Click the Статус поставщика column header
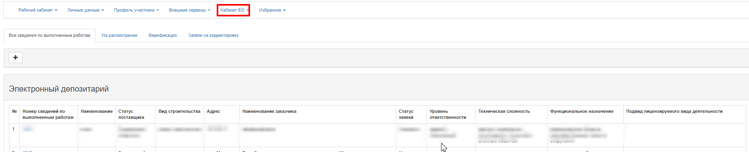Screen dimensions: 749x152 tap(131, 114)
